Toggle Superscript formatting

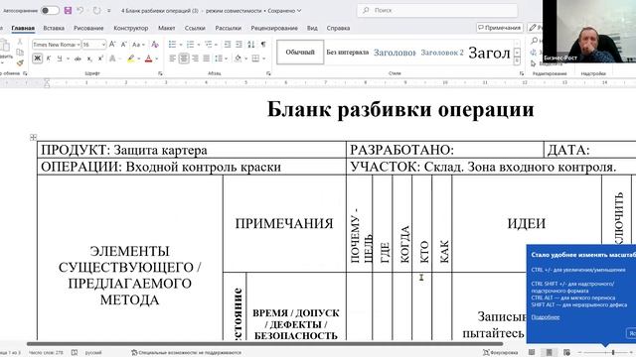pos(100,59)
